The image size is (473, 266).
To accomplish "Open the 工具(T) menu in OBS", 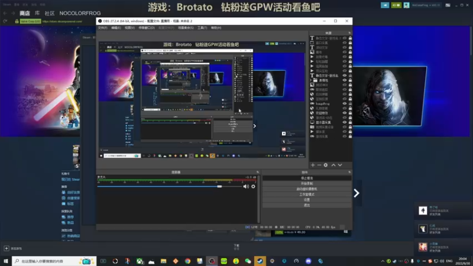I will 202,28.
